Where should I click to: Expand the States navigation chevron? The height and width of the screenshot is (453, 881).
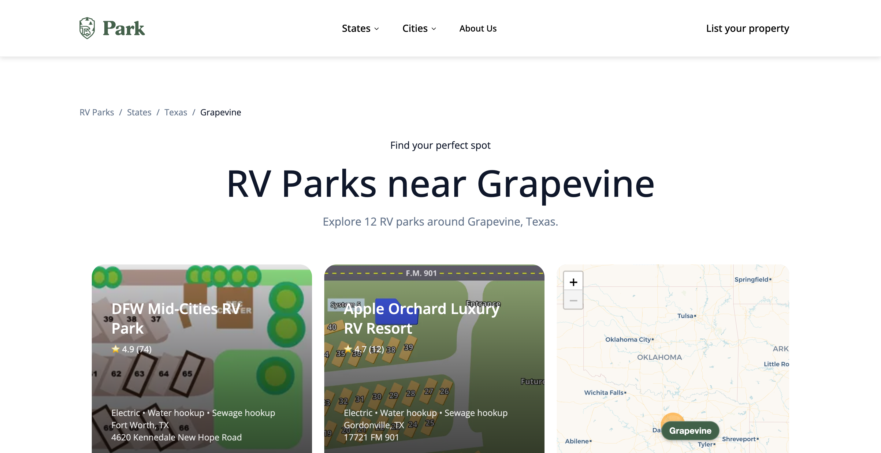pyautogui.click(x=377, y=29)
